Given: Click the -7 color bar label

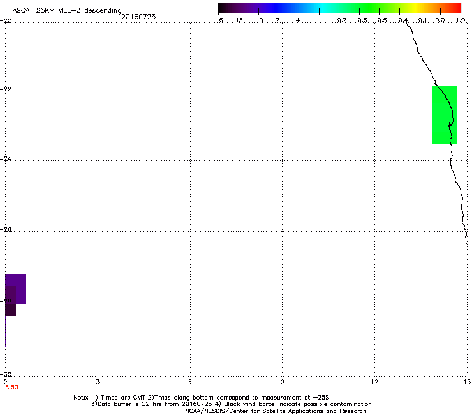Looking at the screenshot, I should tap(276, 20).
